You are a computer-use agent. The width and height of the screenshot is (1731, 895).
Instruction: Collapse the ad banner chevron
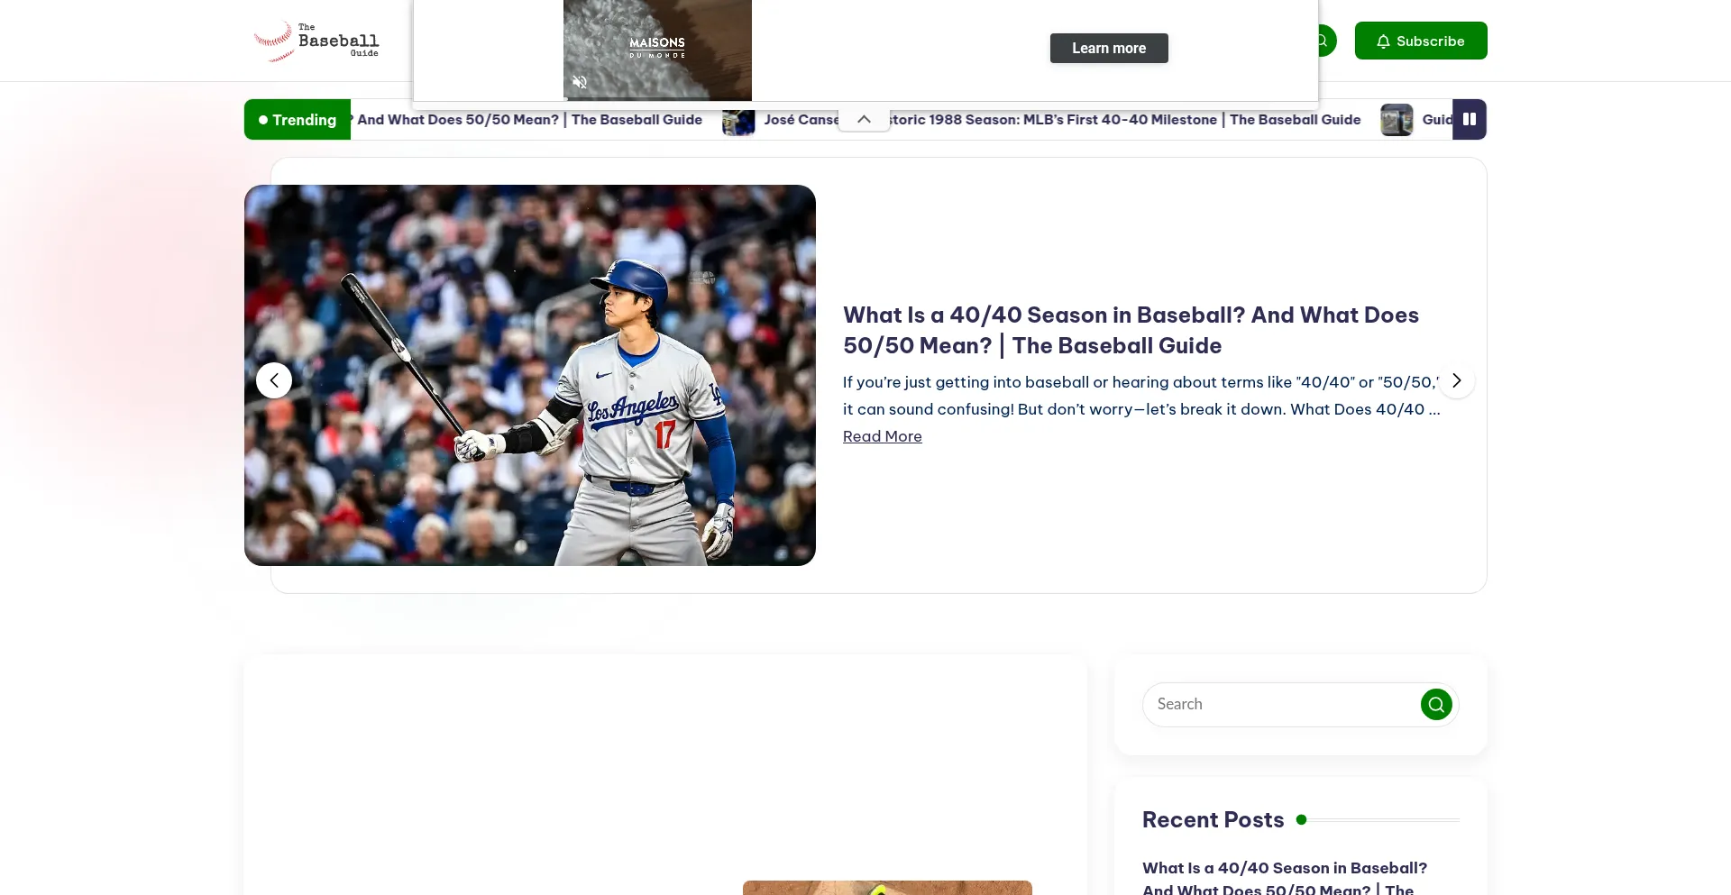[x=864, y=119]
